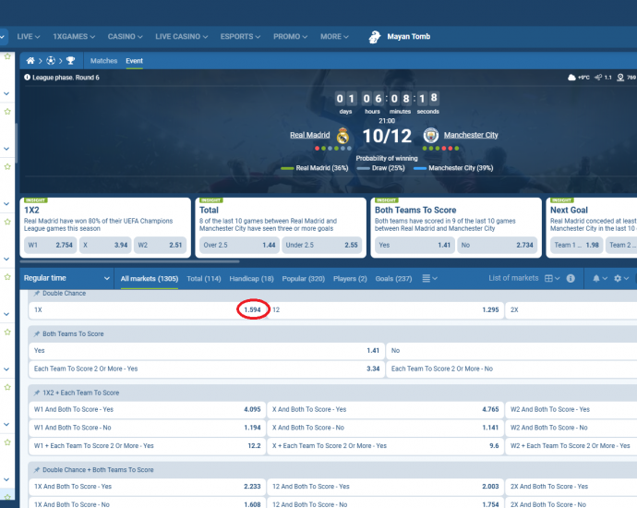
Task: Pick insight Yes at 1.41
Action: click(x=415, y=245)
